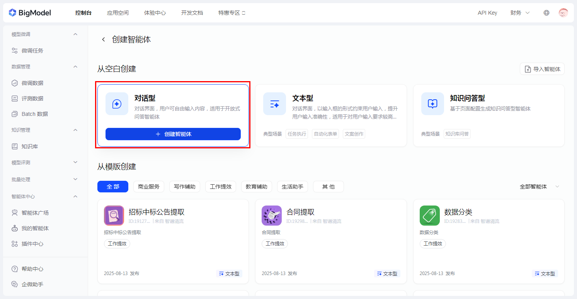Open 插件中心 in the sidebar
The width and height of the screenshot is (577, 299).
tap(32, 244)
